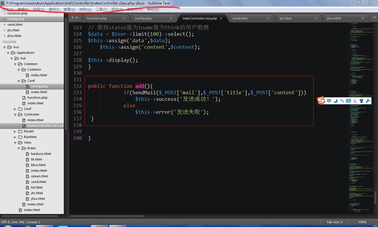Expand the Model folder in sidebar
Screen dimensions: 378x227
pos(15,131)
